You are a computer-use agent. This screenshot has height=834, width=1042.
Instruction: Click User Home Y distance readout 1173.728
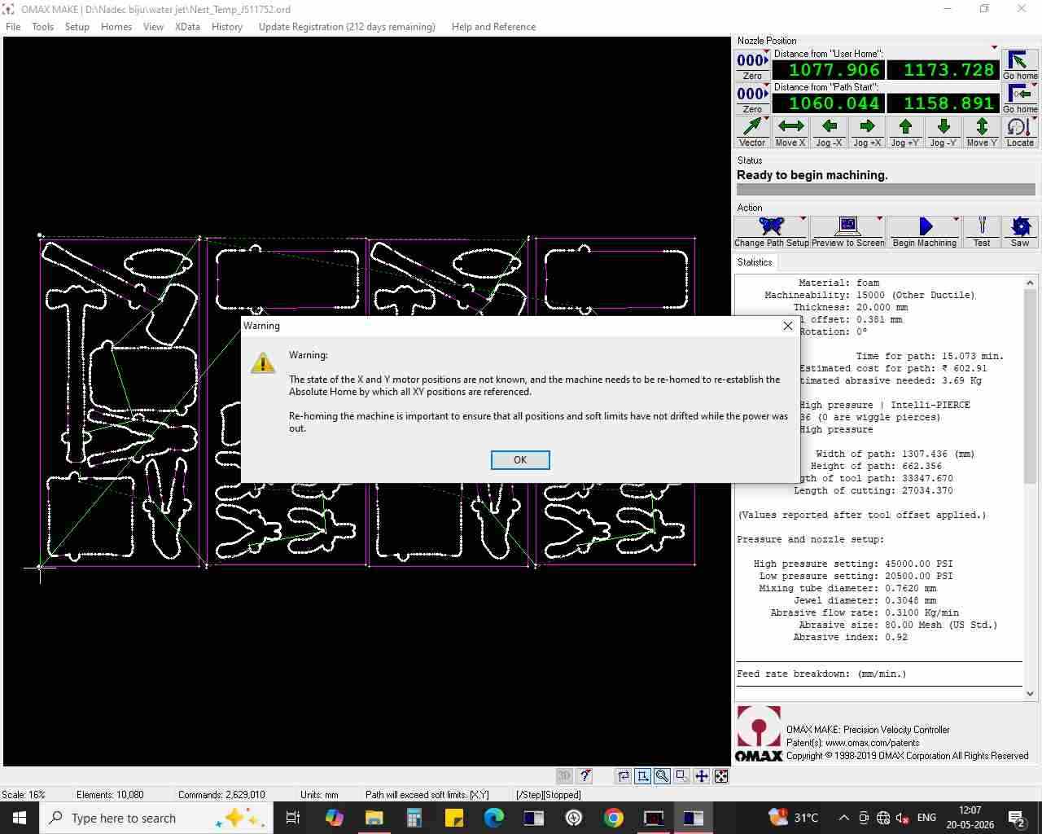942,70
